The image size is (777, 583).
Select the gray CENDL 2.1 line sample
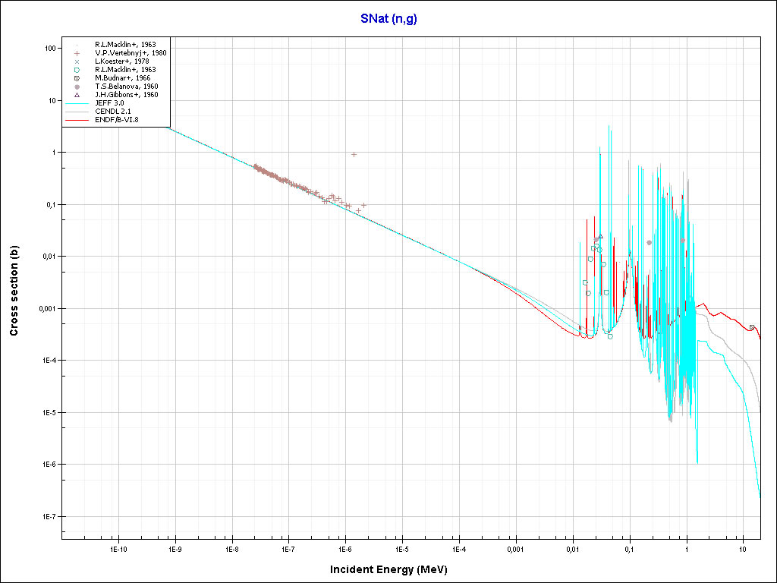(77, 112)
